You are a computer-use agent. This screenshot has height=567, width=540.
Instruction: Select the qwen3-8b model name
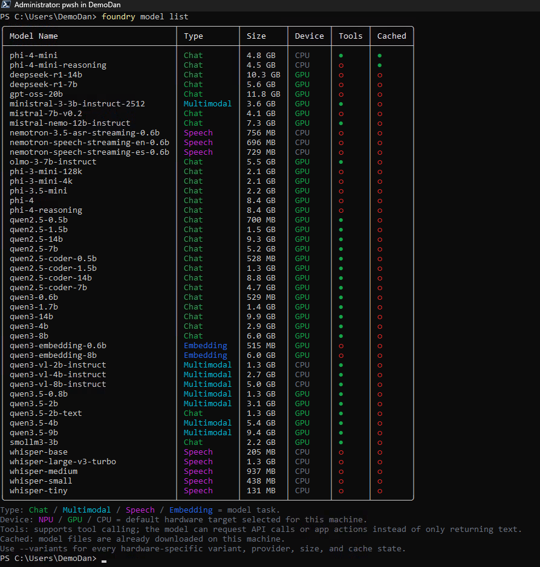29,336
